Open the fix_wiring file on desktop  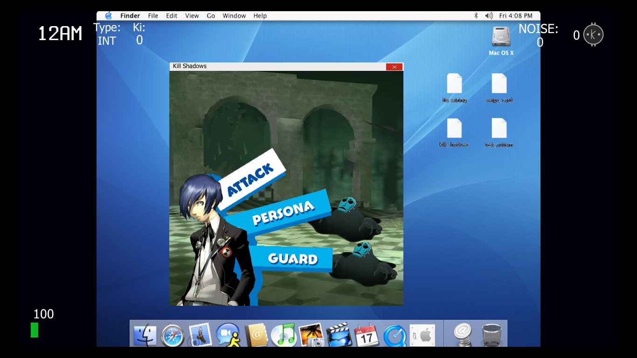click(x=454, y=88)
